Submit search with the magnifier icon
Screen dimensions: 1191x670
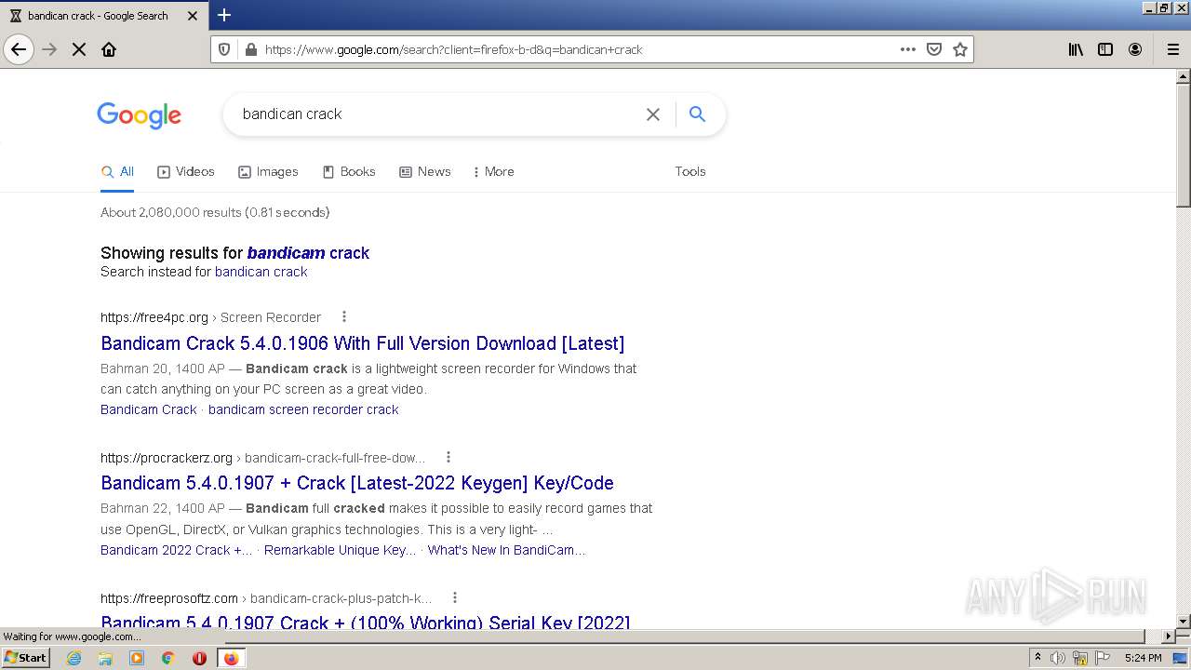(697, 114)
